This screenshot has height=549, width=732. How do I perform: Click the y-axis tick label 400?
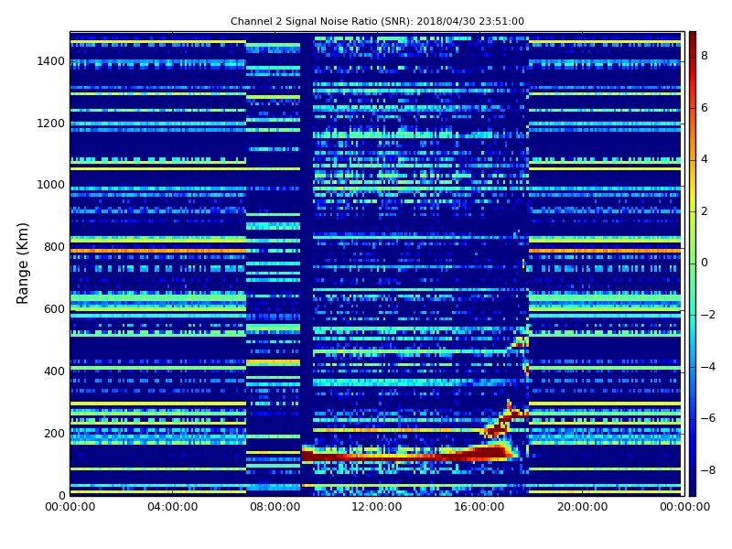tap(54, 371)
